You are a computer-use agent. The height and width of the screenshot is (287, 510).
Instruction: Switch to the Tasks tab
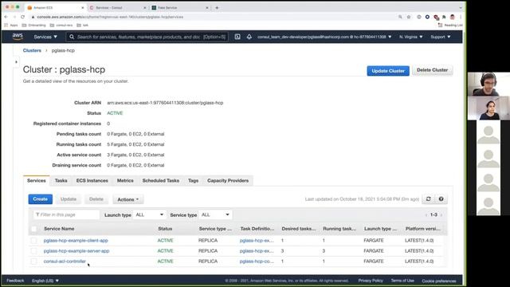(x=61, y=181)
